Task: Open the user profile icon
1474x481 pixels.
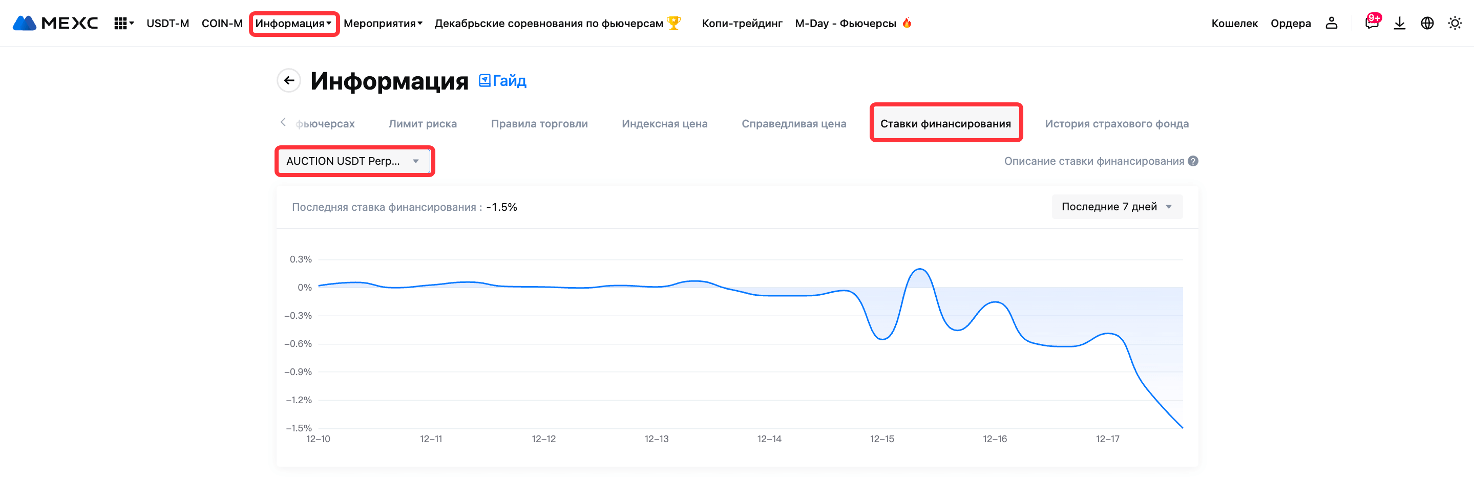Action: pos(1332,24)
